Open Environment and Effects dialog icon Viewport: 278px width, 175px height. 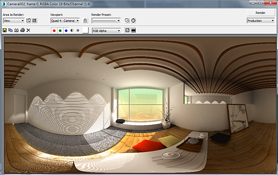(x=133, y=20)
